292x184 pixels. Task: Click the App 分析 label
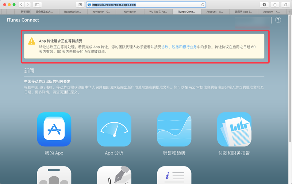coord(114,153)
